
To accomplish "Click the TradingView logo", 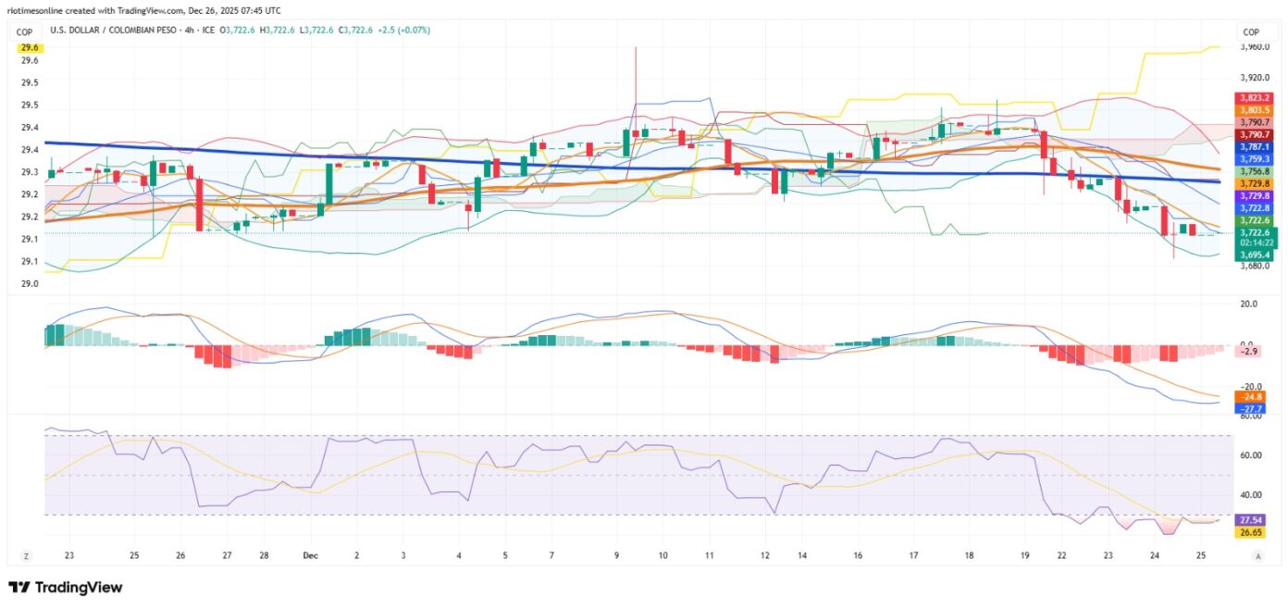I will pyautogui.click(x=65, y=587).
